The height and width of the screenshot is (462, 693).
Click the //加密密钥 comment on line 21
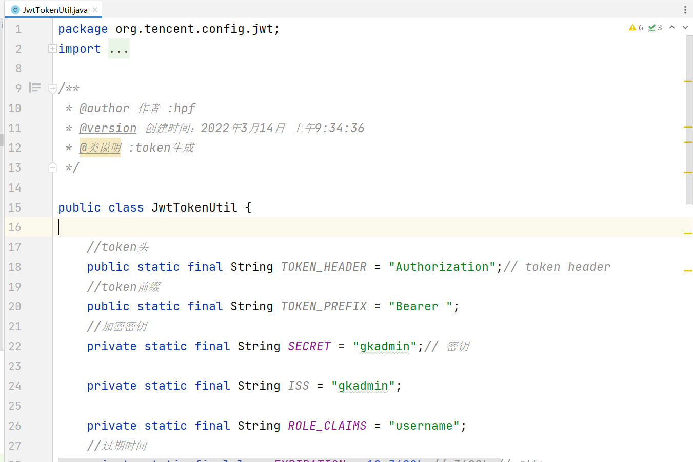click(x=117, y=326)
